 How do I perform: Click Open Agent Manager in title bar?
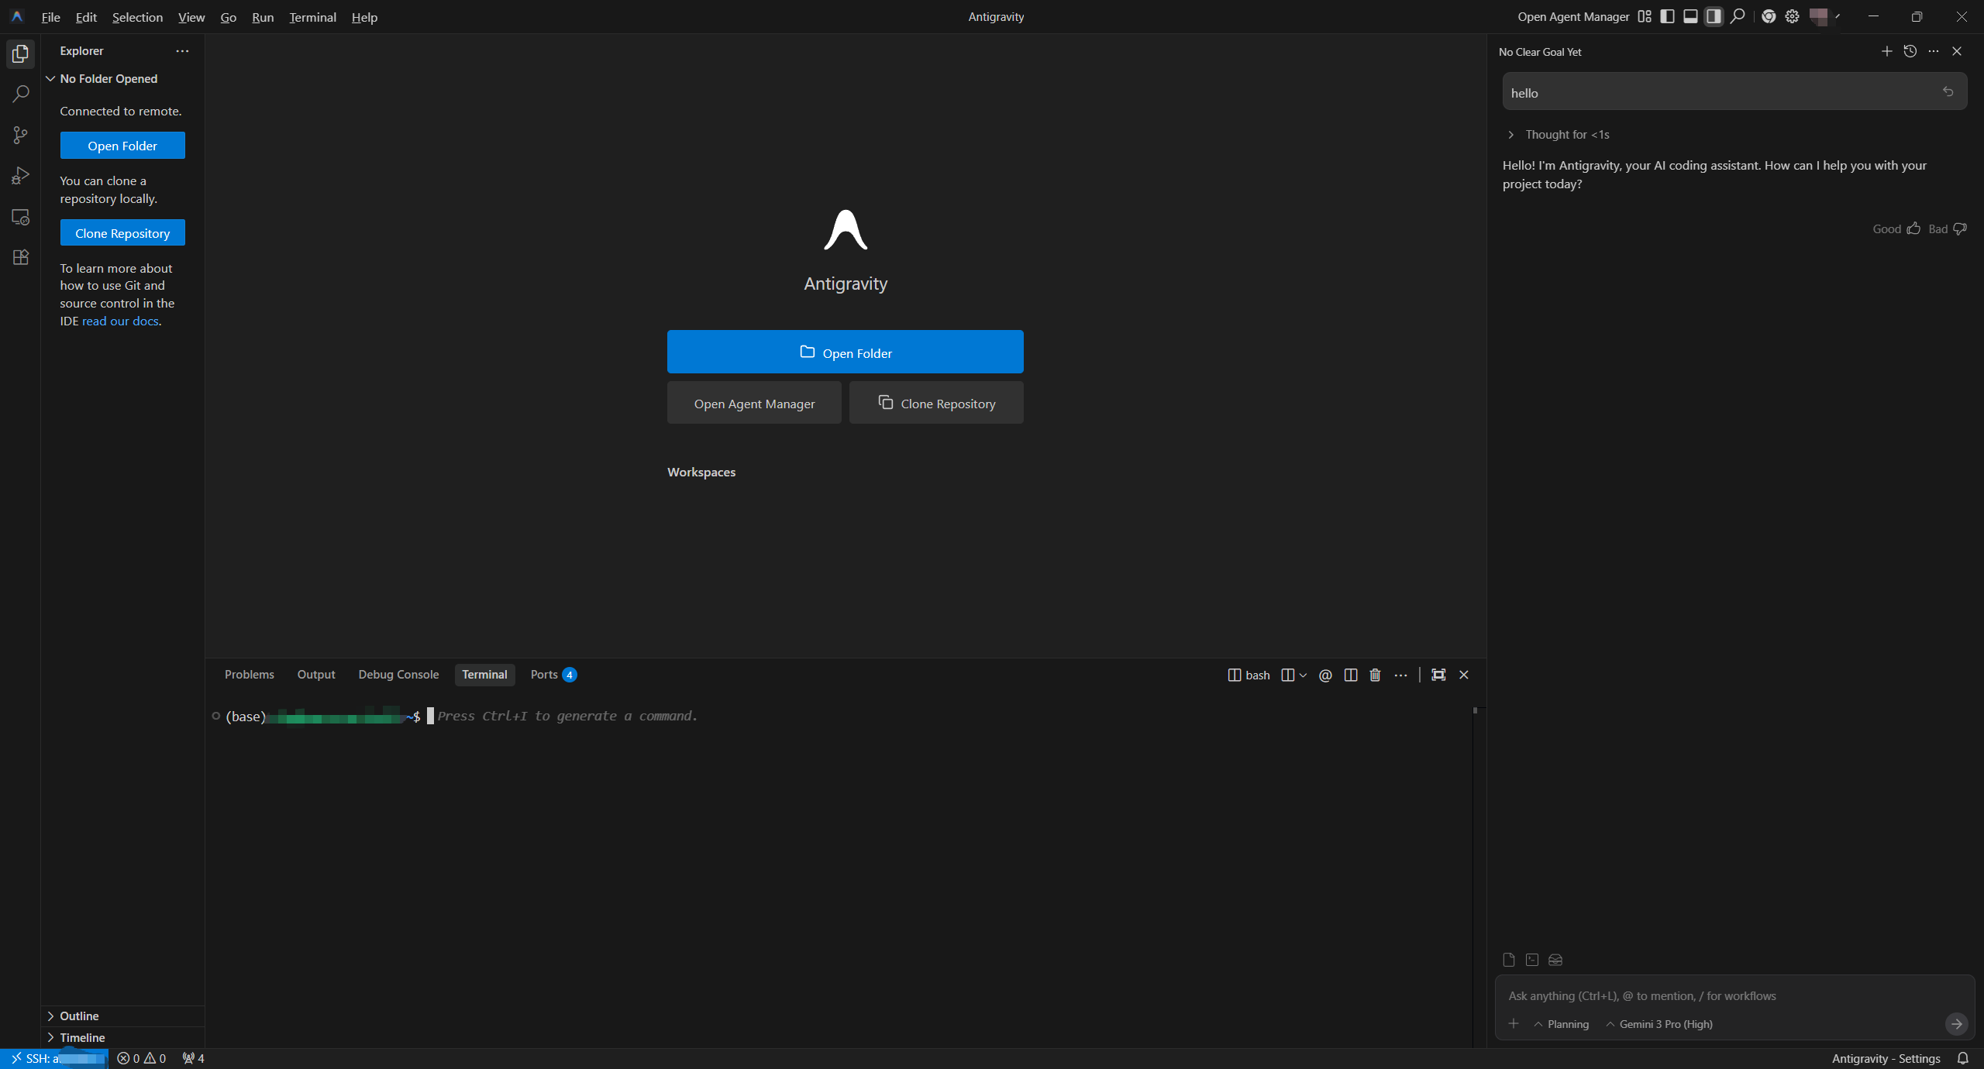pyautogui.click(x=1573, y=17)
